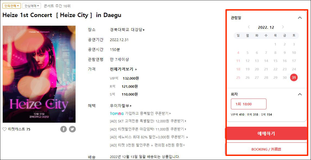Click the 2022년 12월 13일 일괄 배송 text
311x160 pixels.
click(x=144, y=157)
